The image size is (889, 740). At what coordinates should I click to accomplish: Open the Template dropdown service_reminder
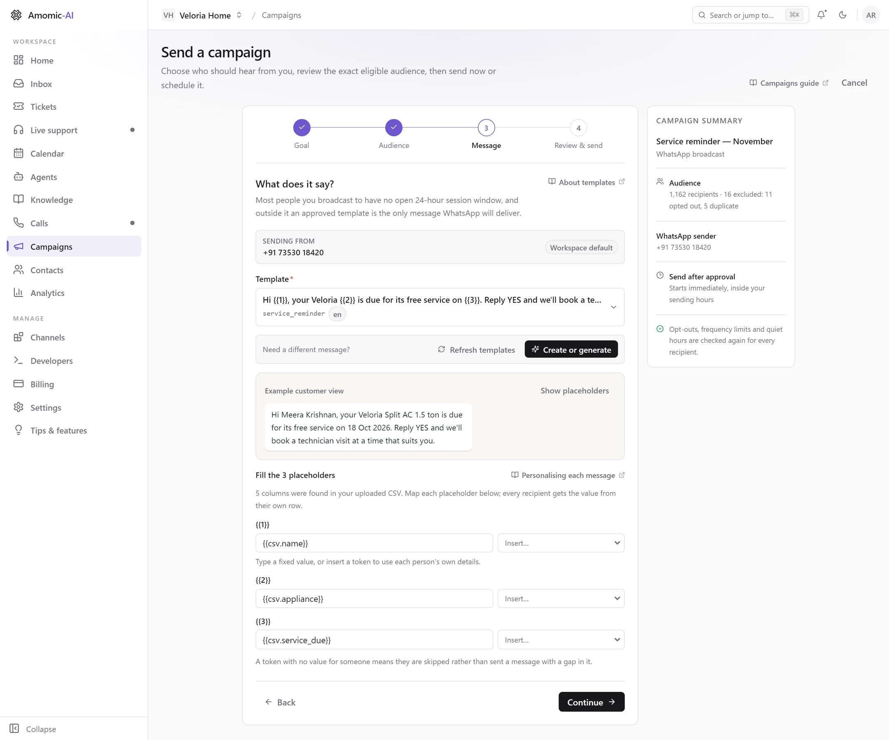point(440,307)
